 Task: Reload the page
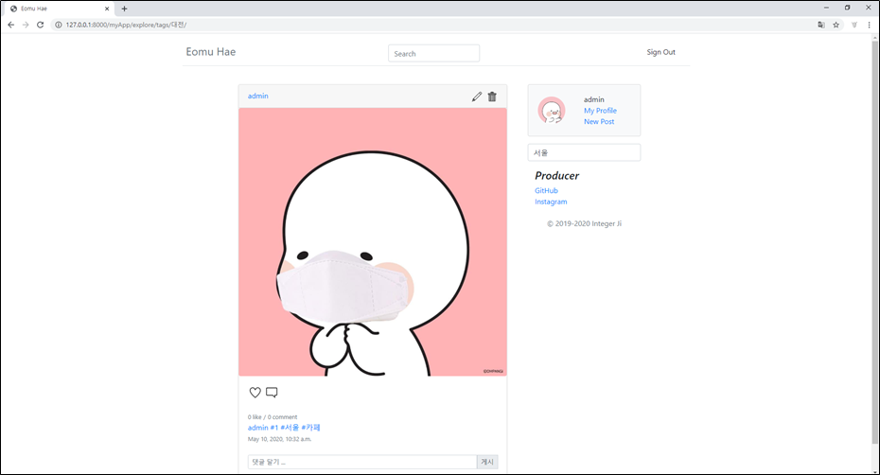[x=41, y=25]
